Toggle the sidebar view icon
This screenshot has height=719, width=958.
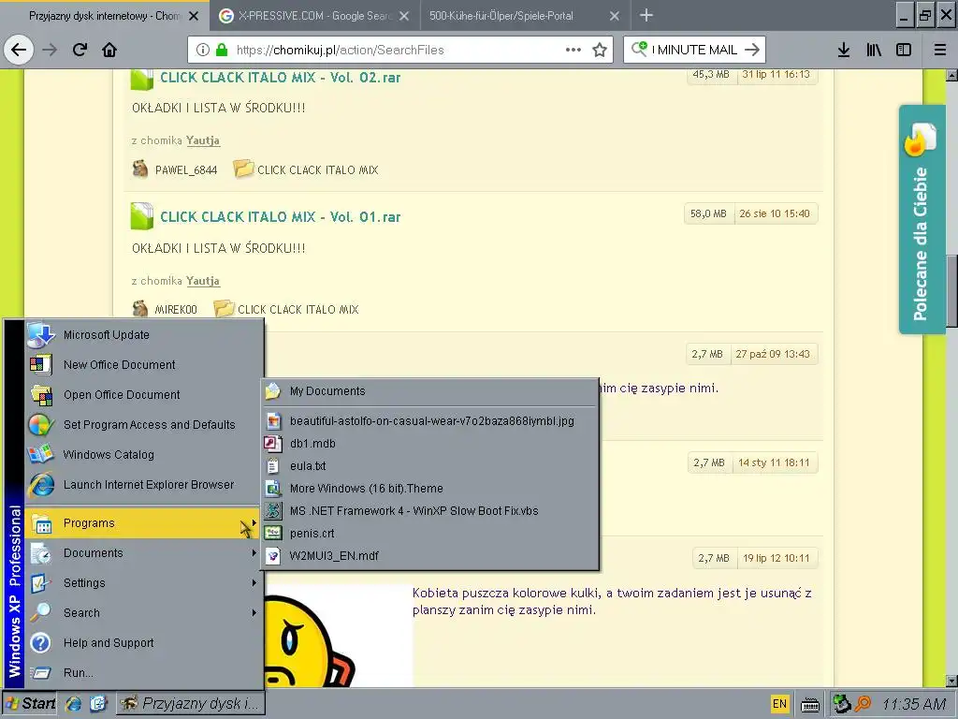(904, 50)
